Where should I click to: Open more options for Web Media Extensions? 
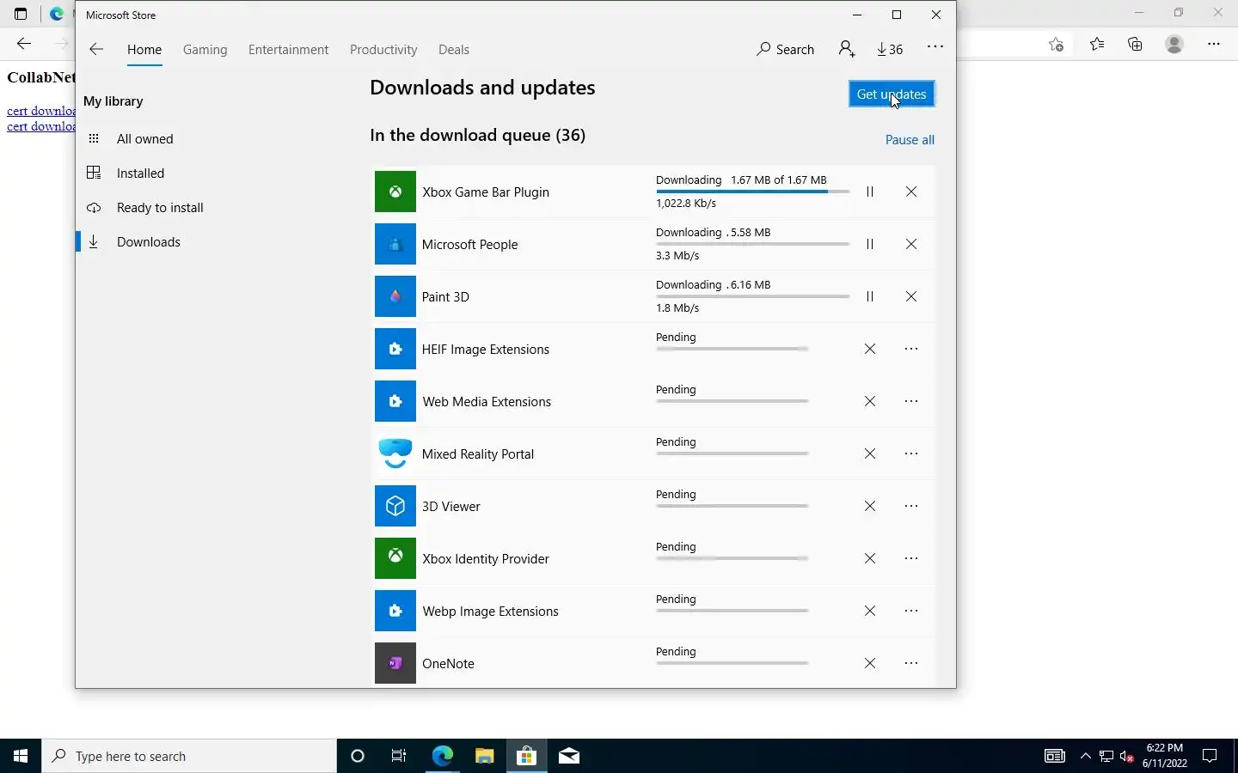coord(911,402)
